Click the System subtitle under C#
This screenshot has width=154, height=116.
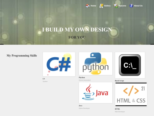point(45,81)
